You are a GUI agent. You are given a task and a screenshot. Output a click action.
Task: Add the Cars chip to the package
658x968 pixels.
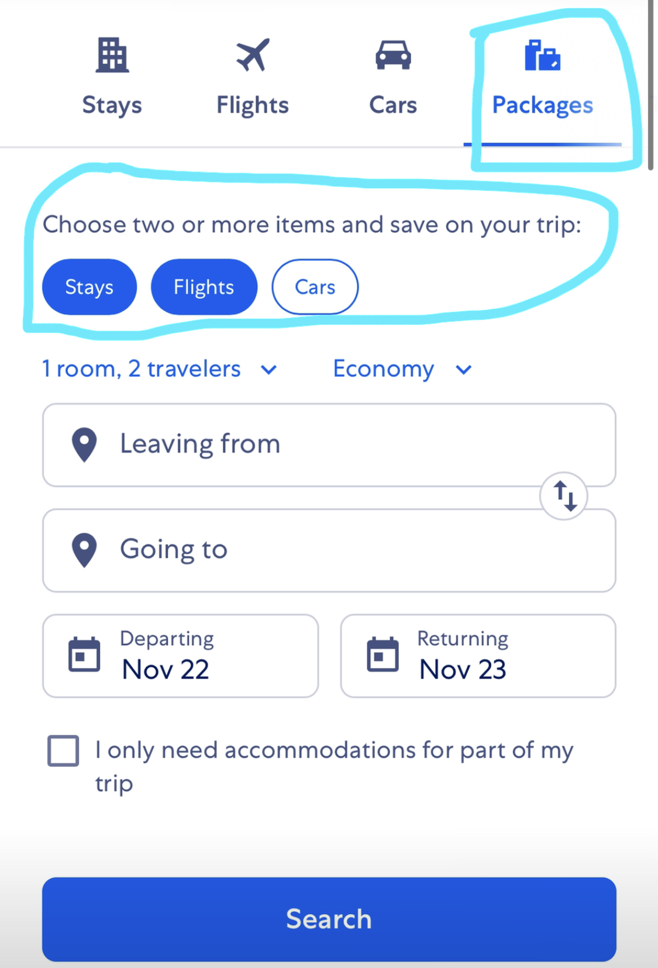(315, 287)
